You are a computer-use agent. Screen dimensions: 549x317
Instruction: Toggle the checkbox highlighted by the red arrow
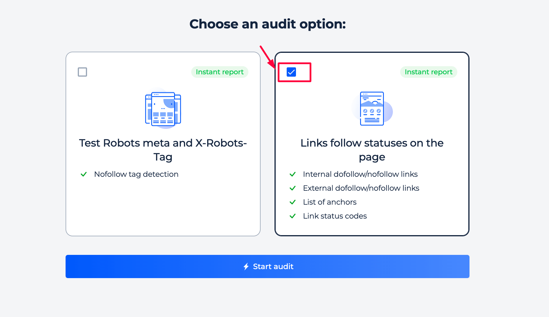tap(292, 72)
